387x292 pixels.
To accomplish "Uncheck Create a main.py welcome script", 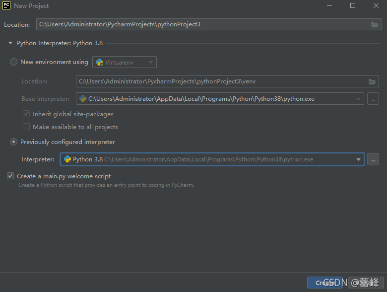I will point(10,176).
